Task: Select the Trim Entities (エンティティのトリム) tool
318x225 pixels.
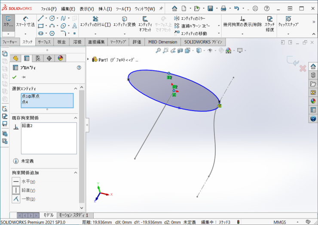Action: coord(95,22)
